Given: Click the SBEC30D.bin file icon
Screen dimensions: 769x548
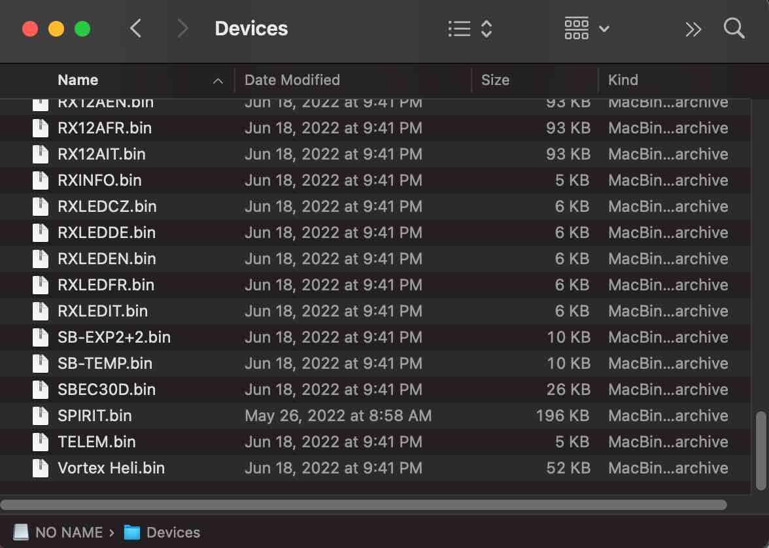Looking at the screenshot, I should pyautogui.click(x=41, y=390).
